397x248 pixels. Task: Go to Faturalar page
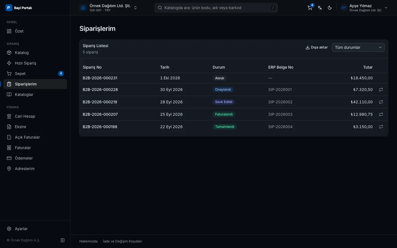35,148
